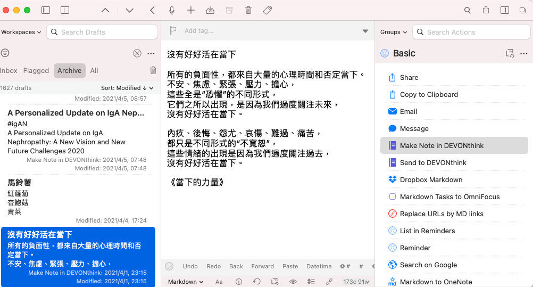
Task: Switch to the All tab
Action: 94,70
